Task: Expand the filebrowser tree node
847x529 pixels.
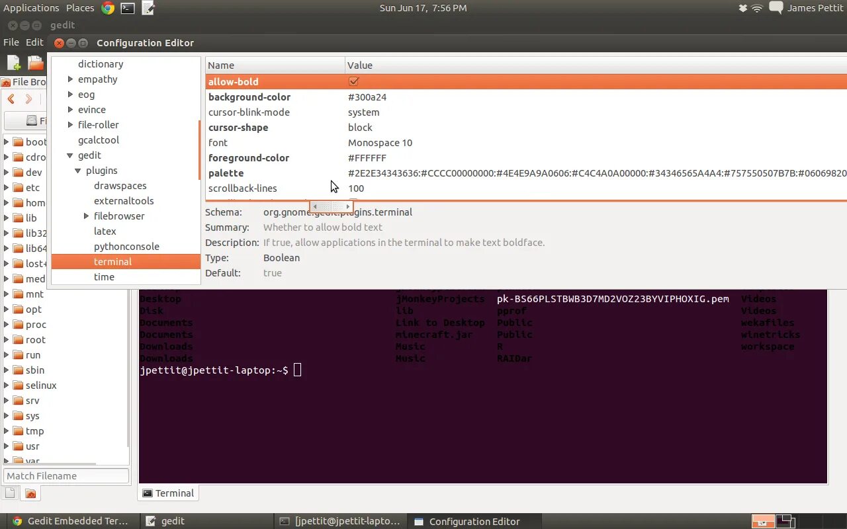Action: (x=87, y=216)
